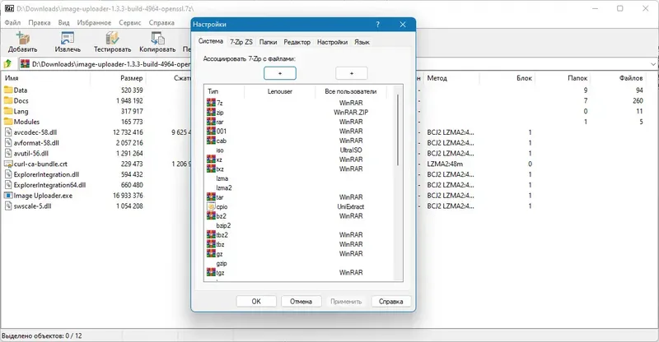Click the address path field

coord(111,64)
